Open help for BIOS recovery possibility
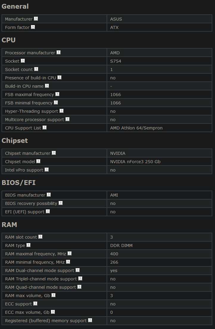The image size is (215, 329). (60, 203)
